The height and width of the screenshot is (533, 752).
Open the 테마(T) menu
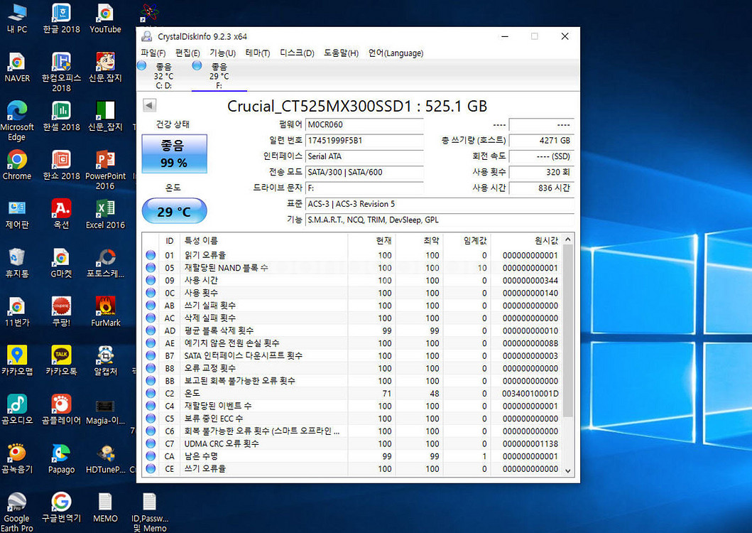coord(258,53)
